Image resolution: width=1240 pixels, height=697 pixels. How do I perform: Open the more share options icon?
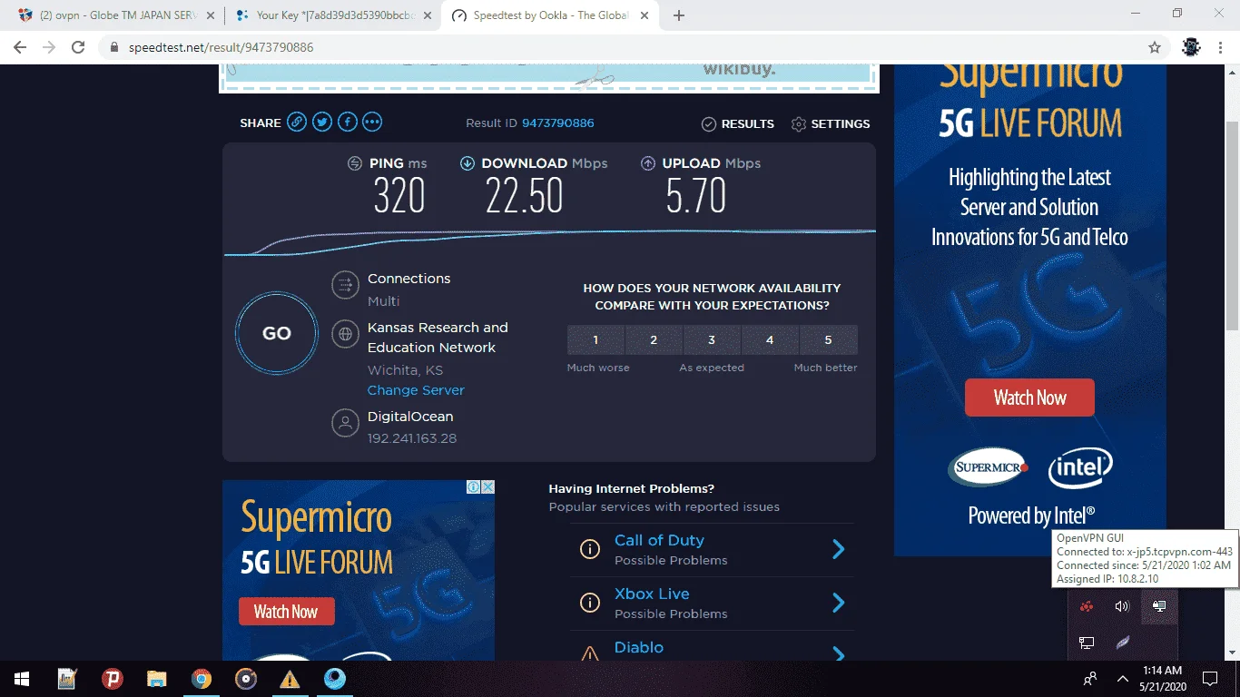pyautogui.click(x=372, y=123)
